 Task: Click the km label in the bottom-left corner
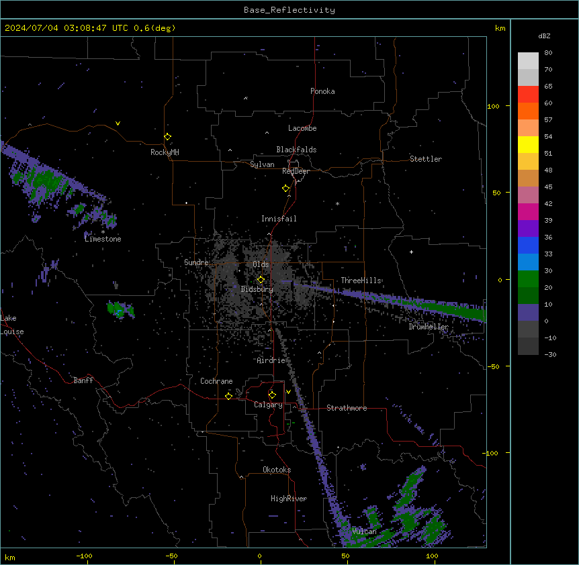[10, 557]
